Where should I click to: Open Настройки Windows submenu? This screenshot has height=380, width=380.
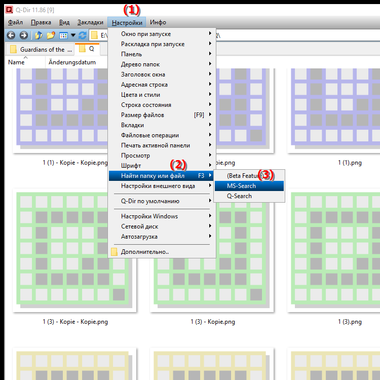click(162, 216)
